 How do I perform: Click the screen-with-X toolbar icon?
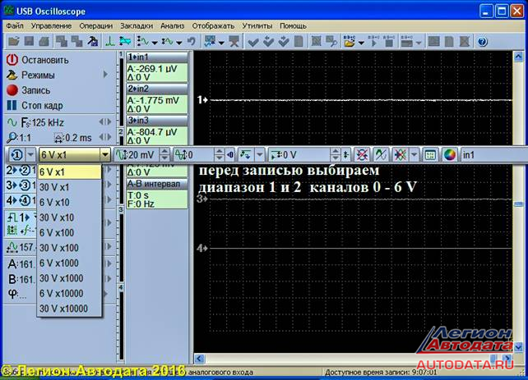pos(234,41)
